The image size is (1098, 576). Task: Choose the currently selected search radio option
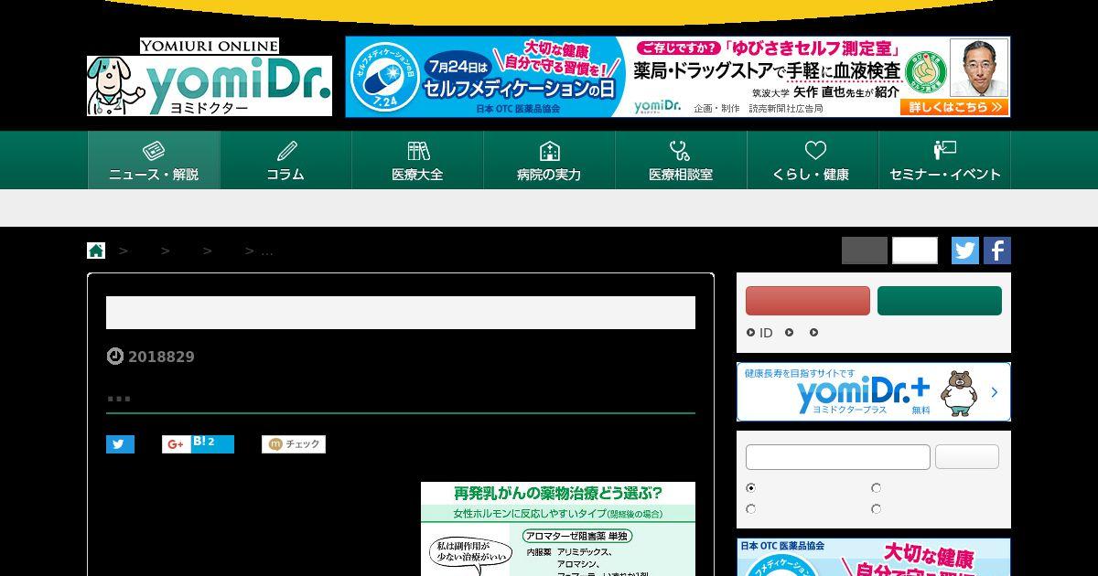tap(751, 488)
